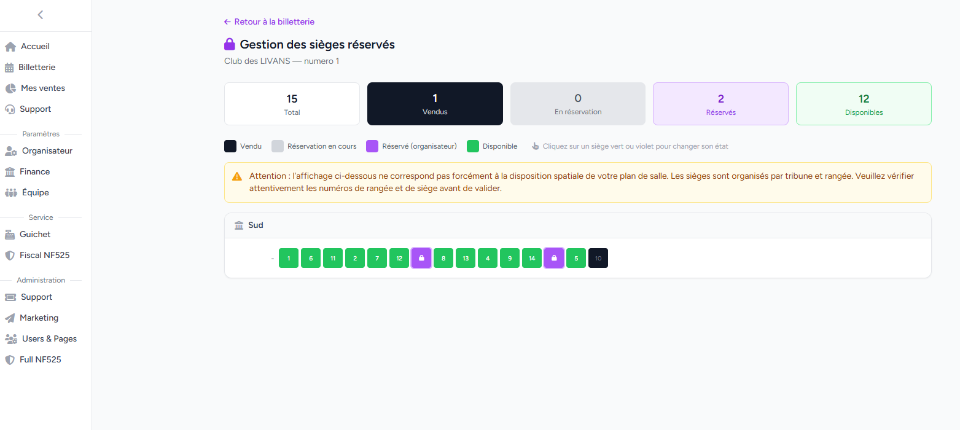Open Finance via its bank icon
This screenshot has width=960, height=430.
[x=10, y=171]
